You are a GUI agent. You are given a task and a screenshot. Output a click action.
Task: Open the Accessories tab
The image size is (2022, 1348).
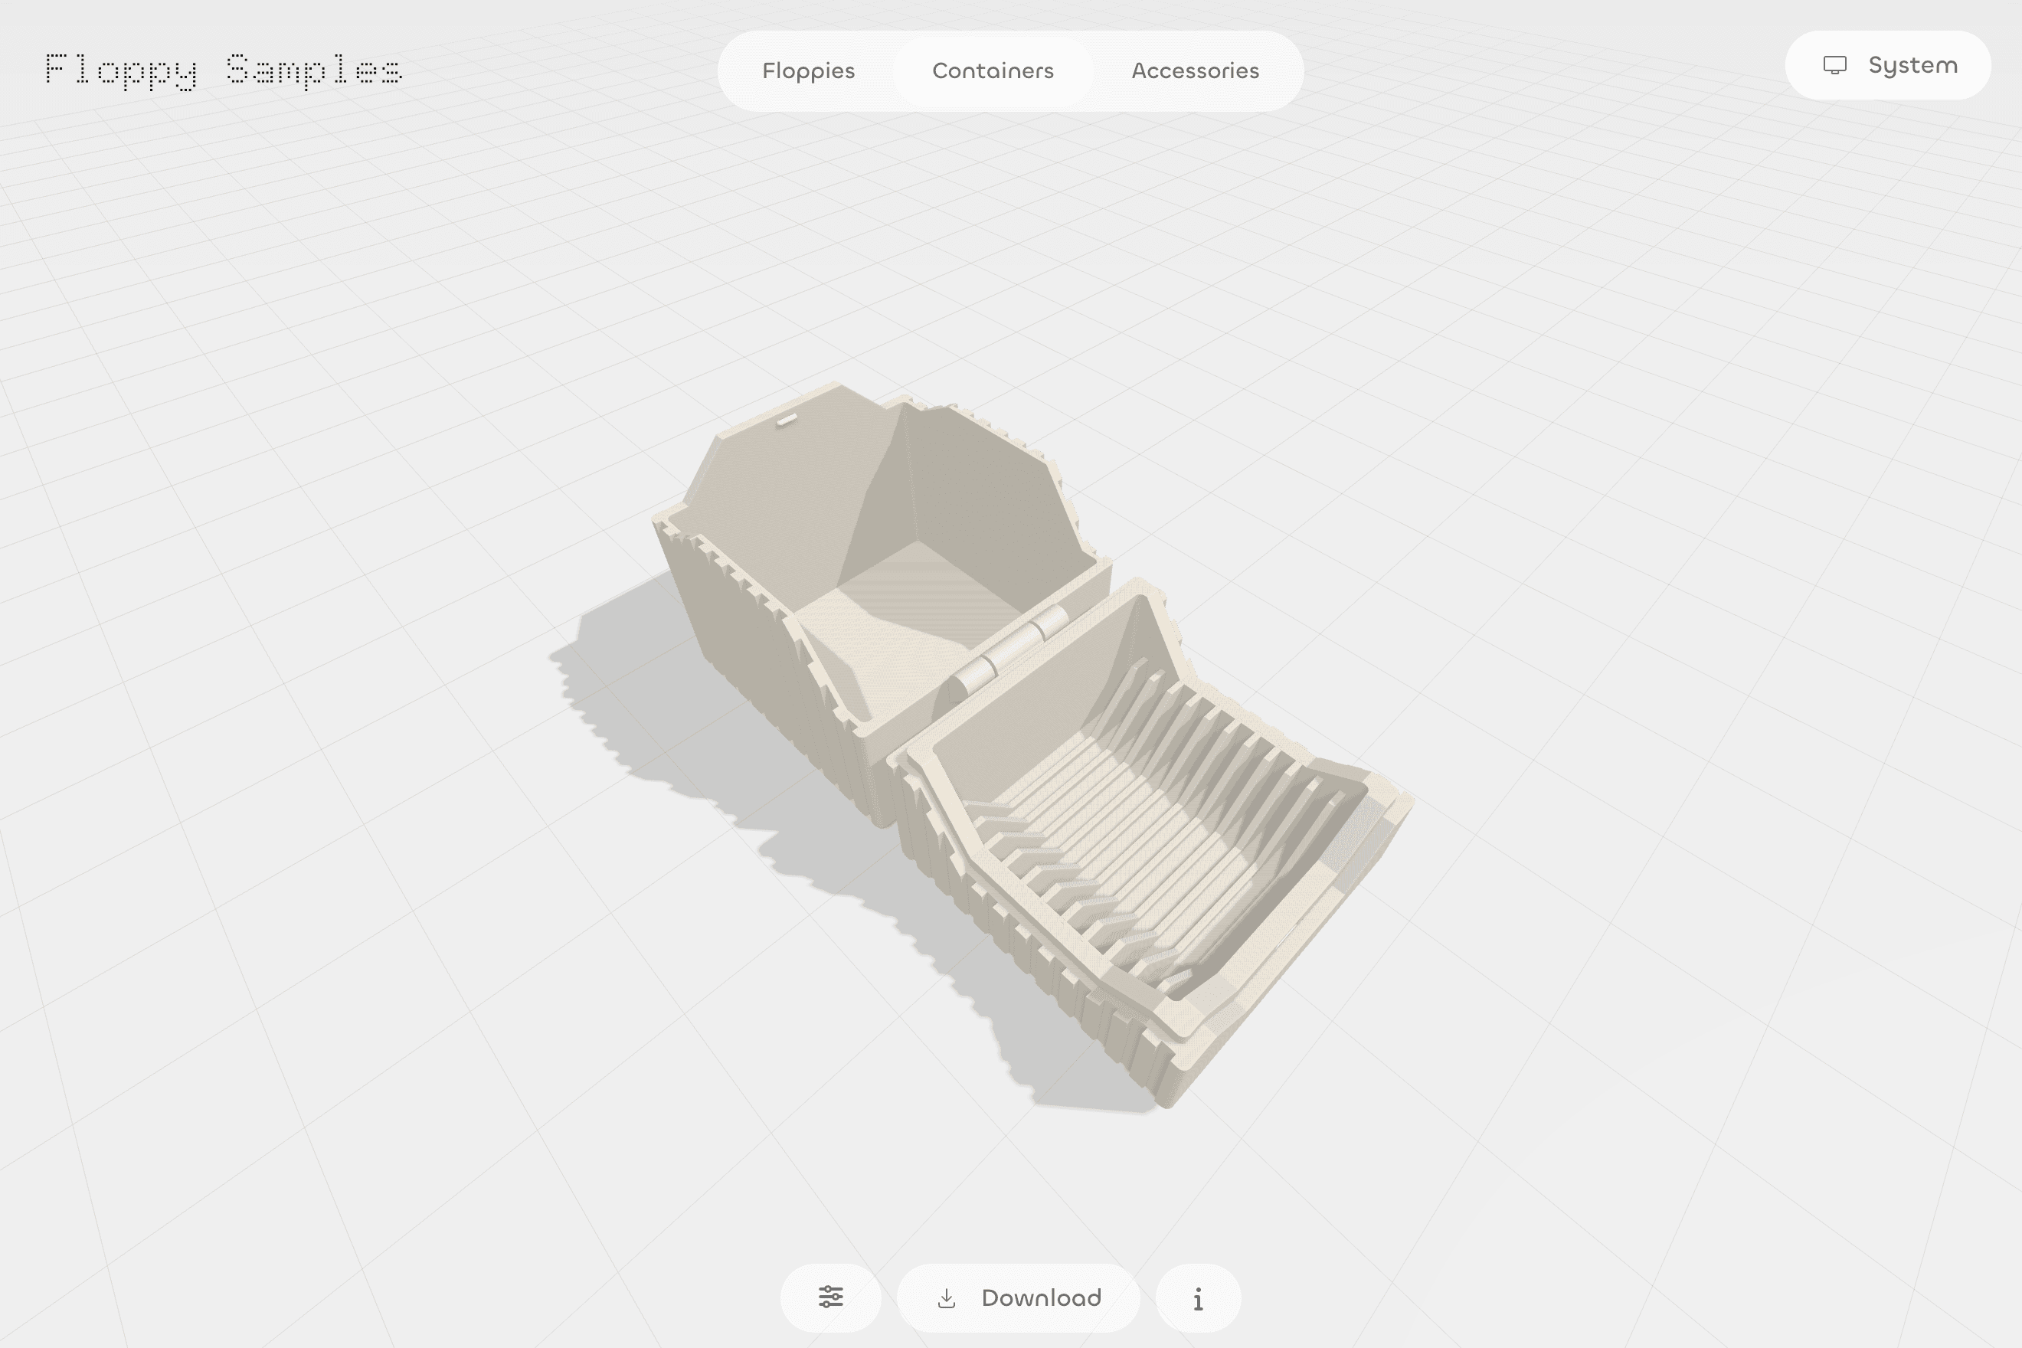coord(1195,70)
